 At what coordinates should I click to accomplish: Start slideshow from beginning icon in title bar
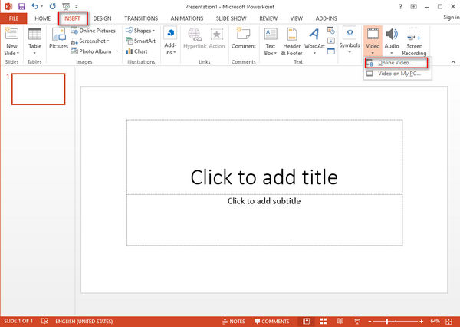tap(66, 6)
